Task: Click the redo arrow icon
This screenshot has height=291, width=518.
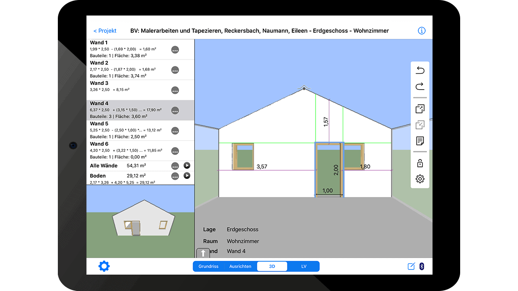Action: (x=420, y=87)
